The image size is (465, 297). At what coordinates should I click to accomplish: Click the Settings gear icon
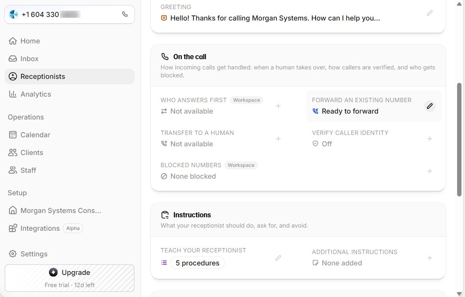click(13, 254)
